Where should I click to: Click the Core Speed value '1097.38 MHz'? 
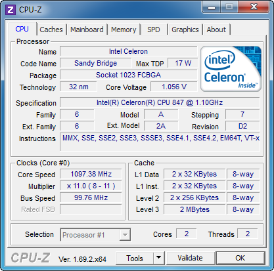(91, 174)
